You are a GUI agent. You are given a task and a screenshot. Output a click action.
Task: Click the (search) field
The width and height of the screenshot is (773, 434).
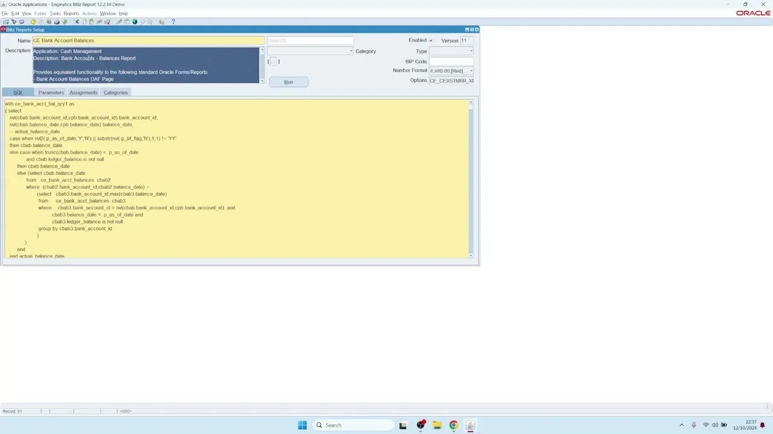click(310, 40)
